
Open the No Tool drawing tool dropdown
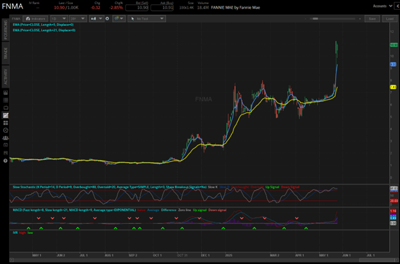[x=146, y=19]
